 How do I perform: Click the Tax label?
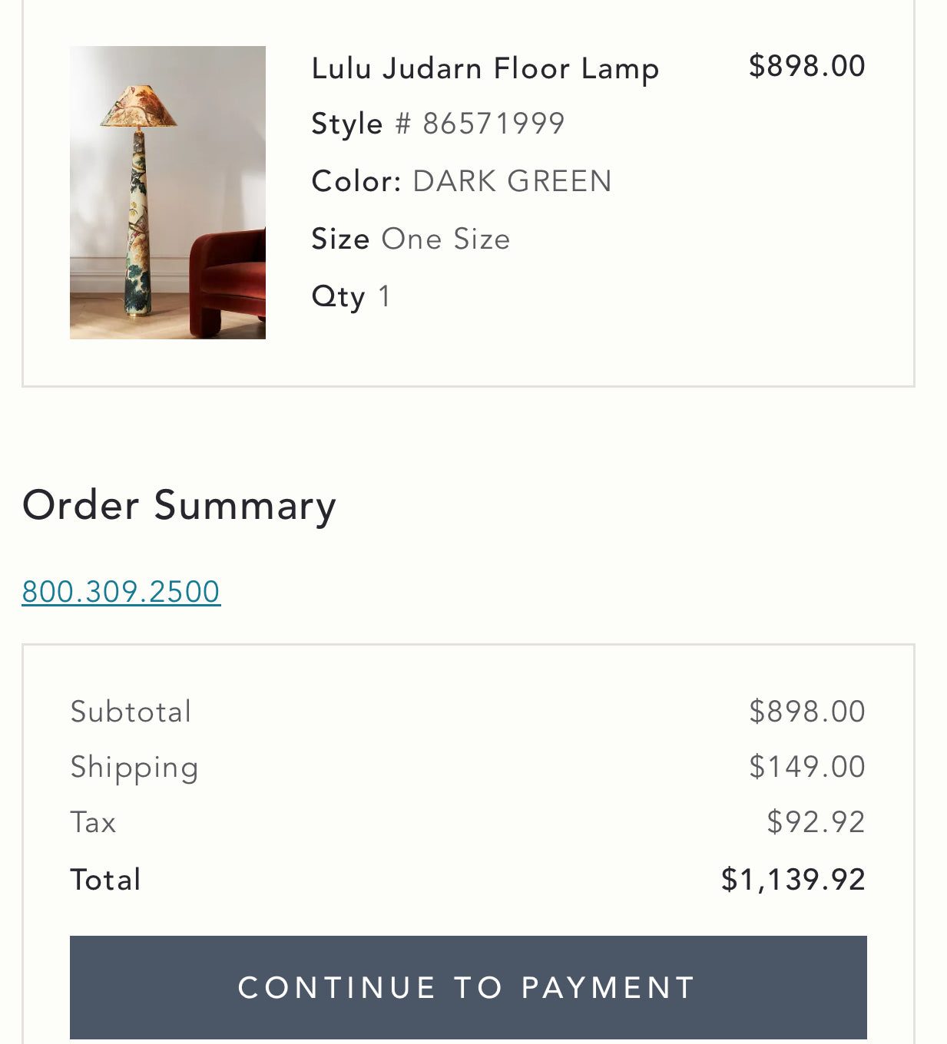93,822
